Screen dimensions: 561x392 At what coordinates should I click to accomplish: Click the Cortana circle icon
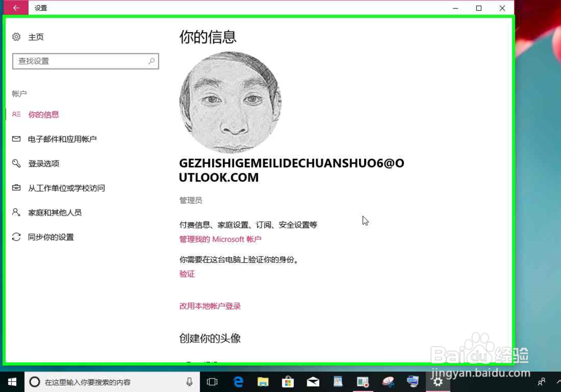(x=35, y=382)
